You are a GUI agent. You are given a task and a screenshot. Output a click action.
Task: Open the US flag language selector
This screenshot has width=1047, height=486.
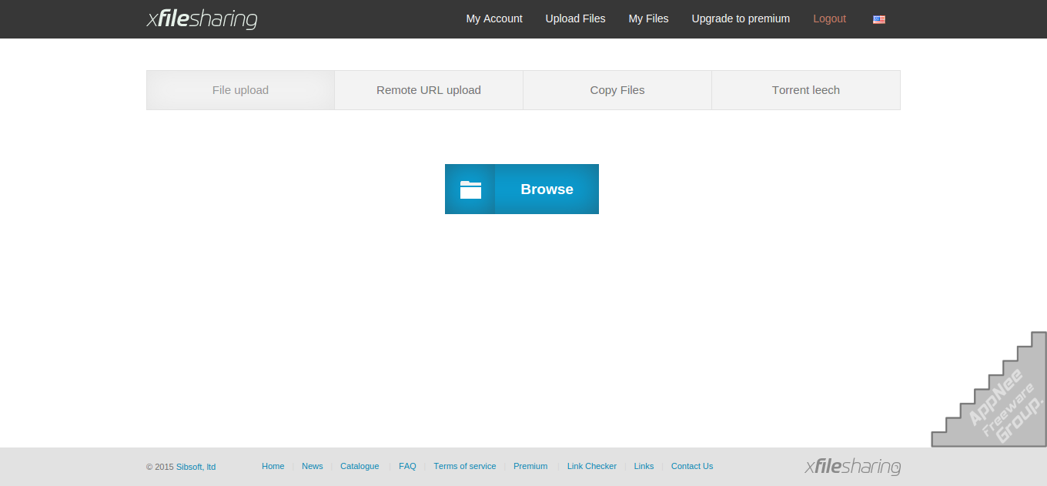click(x=879, y=19)
